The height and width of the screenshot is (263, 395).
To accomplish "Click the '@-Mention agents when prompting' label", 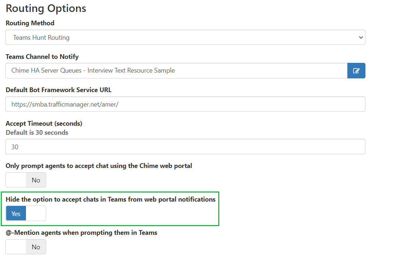I will (x=82, y=233).
